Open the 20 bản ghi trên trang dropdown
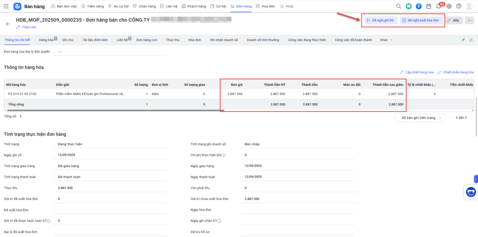The height and width of the screenshot is (237, 478). pyautogui.click(x=420, y=118)
